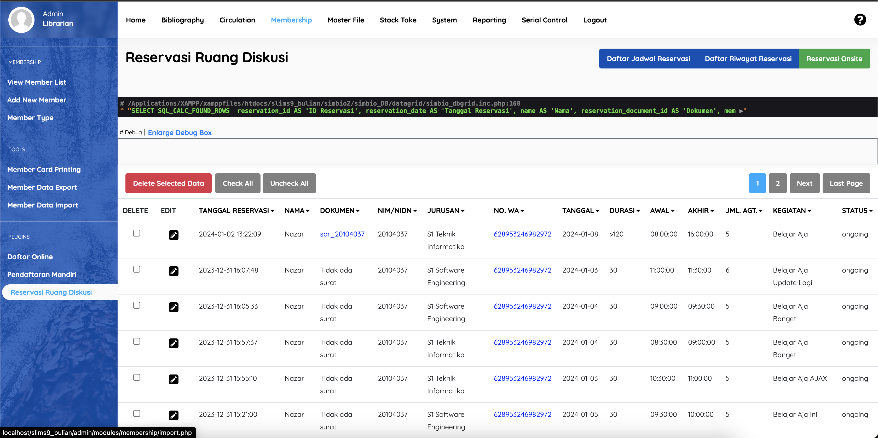Open the Membership menu tab
Screen dimensions: 878x438
coord(291,20)
